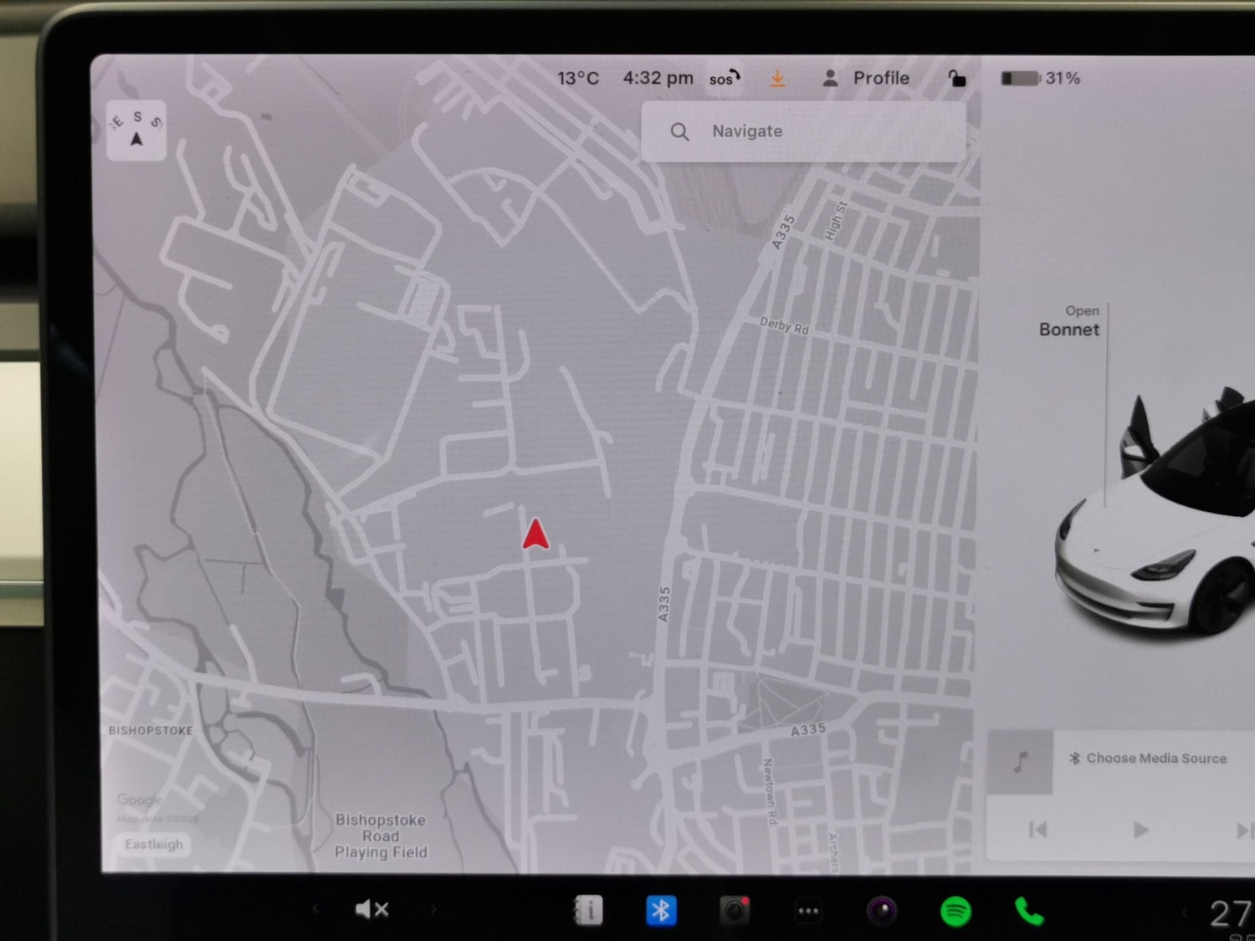Tap the green Phone icon

tap(1029, 911)
